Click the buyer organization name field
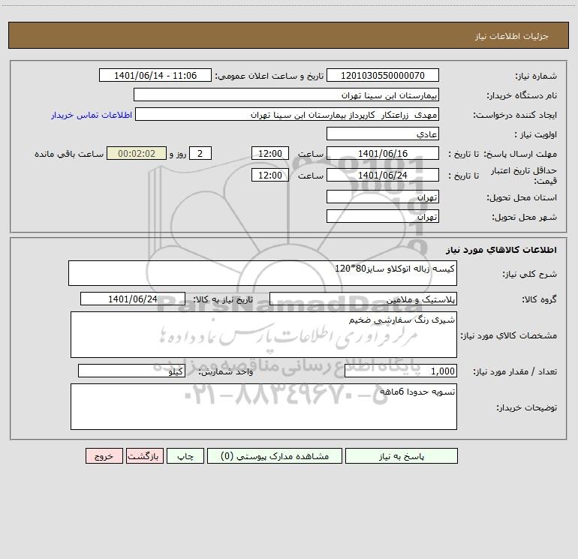Screen dimensions: 578x559 [x=286, y=95]
